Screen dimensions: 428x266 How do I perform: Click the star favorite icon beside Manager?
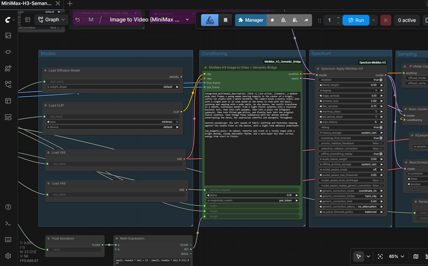point(272,20)
